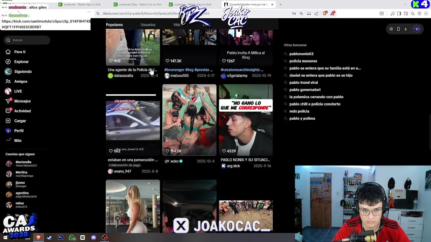The width and height of the screenshot is (431, 242).
Task: Open the evans_947 author profile
Action: pos(122,171)
